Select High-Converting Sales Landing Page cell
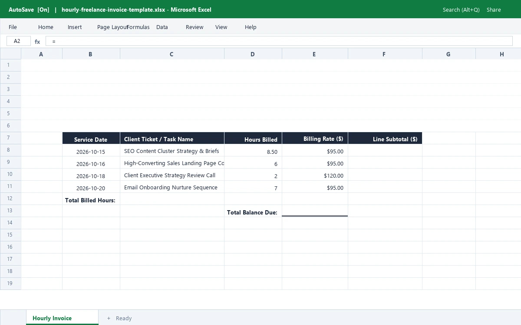Screen dimensions: 521x325 pos(172,162)
